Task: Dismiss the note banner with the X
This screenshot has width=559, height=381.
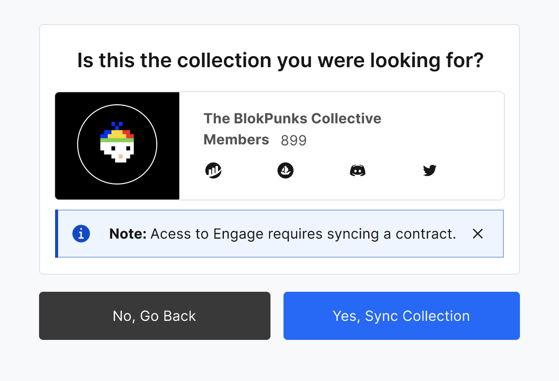Action: click(478, 234)
